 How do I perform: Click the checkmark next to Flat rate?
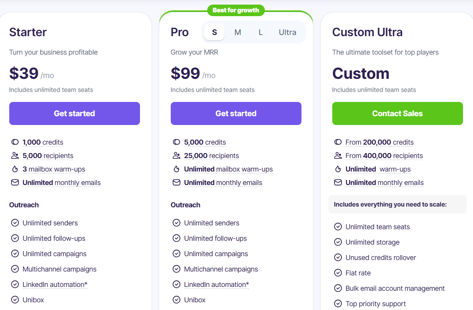pos(338,273)
